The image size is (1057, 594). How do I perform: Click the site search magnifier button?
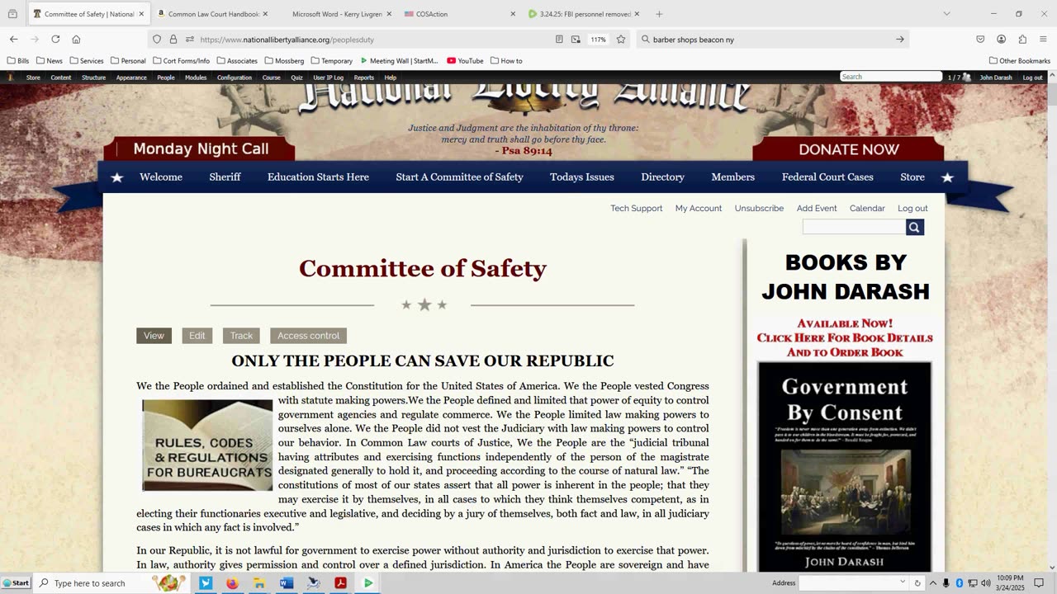pyautogui.click(x=914, y=227)
